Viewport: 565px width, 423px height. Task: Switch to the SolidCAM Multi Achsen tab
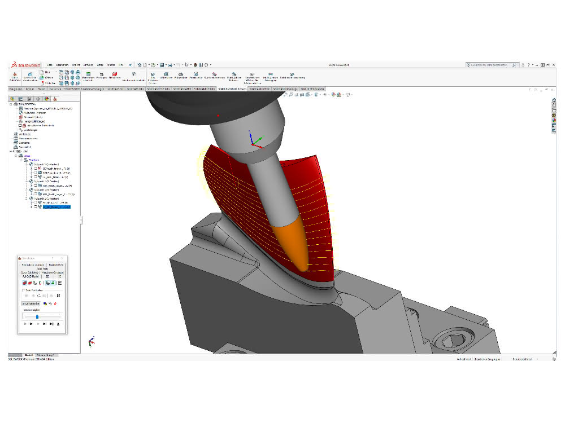point(232,89)
